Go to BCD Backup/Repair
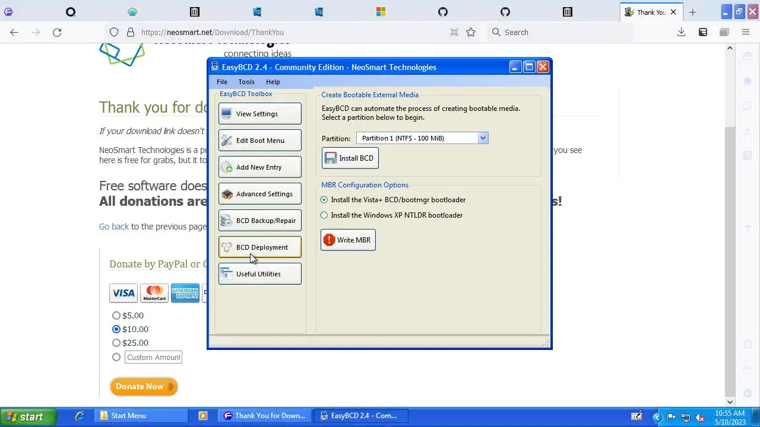 [260, 221]
